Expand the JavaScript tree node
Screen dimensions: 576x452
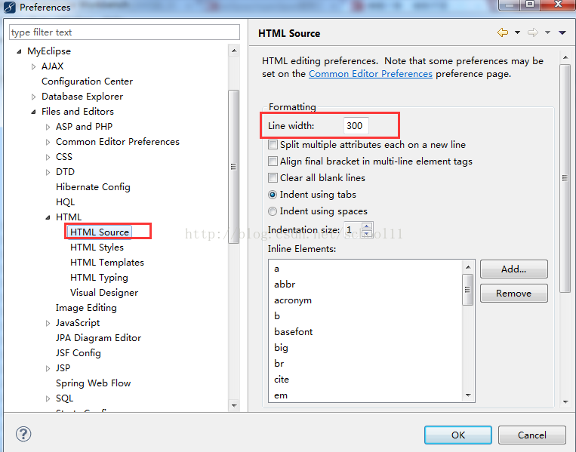point(48,323)
